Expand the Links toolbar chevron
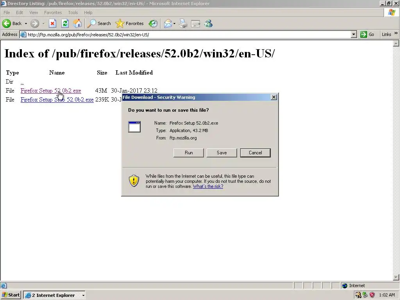 point(396,34)
